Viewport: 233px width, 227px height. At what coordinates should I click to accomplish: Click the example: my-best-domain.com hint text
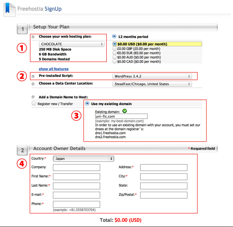(119, 121)
